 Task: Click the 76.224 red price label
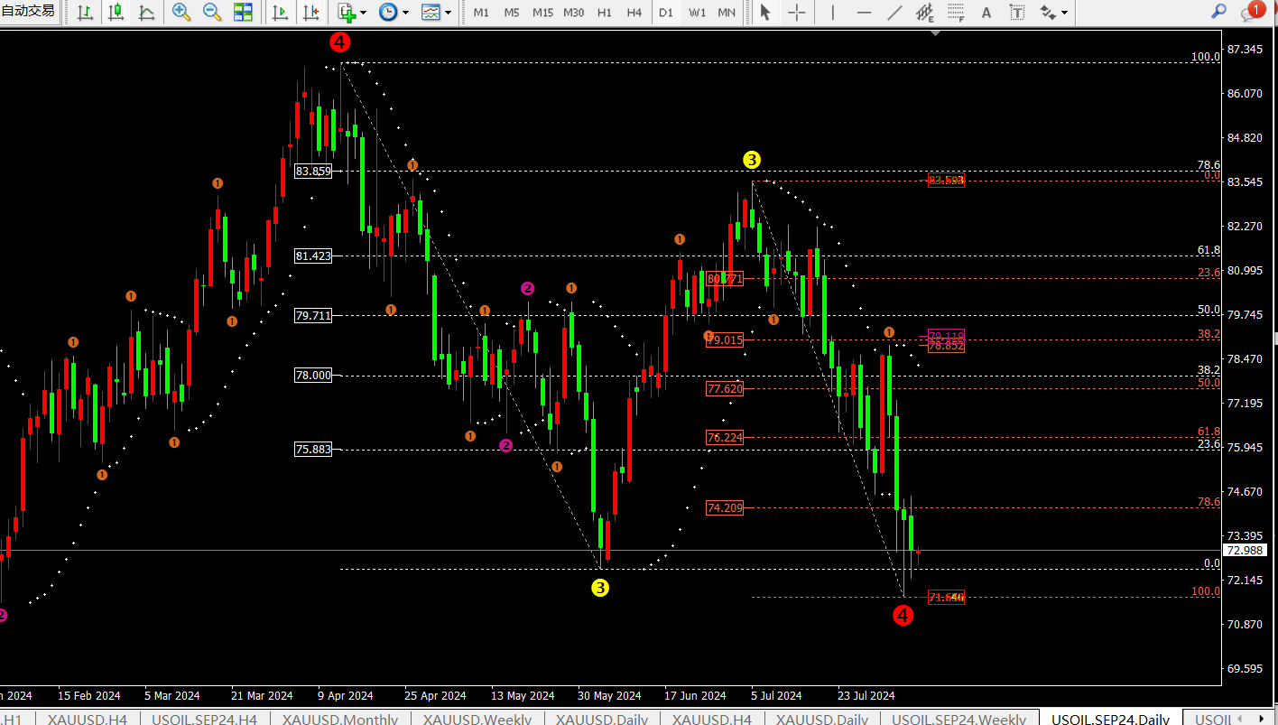725,437
